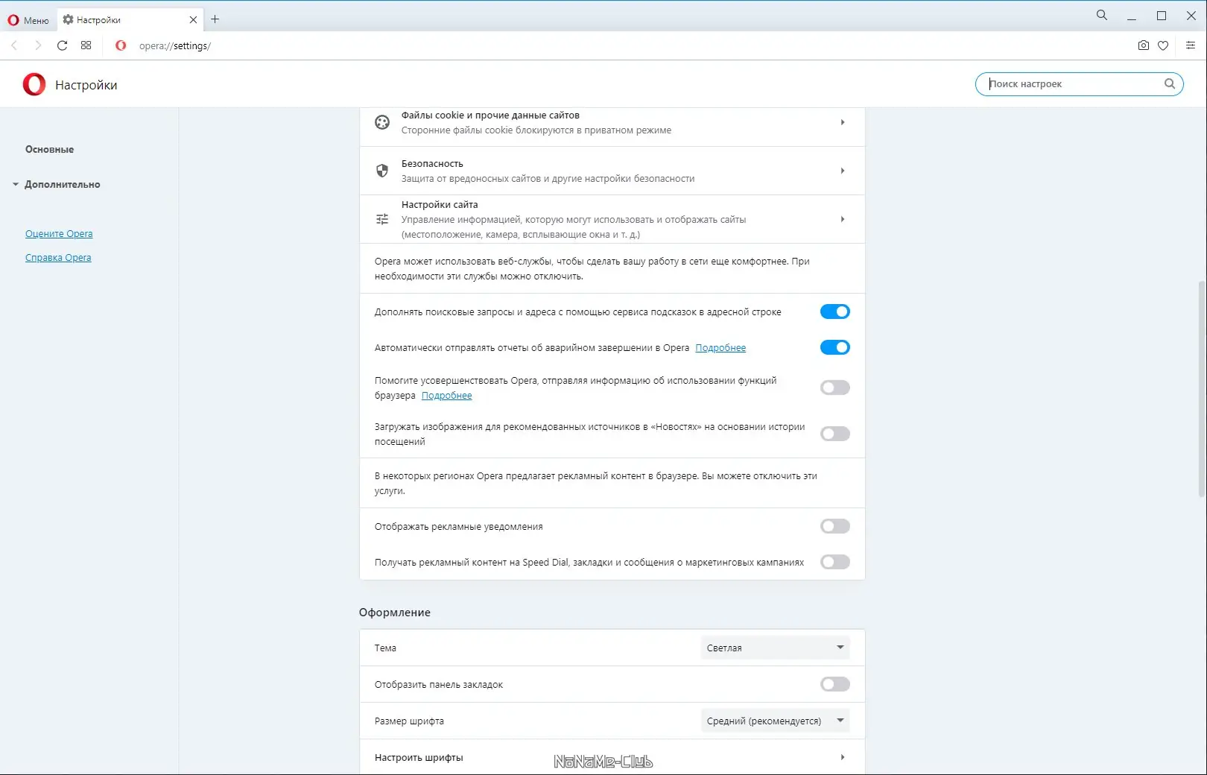Click the Opera icon in address bar
This screenshot has height=775, width=1207.
point(121,45)
